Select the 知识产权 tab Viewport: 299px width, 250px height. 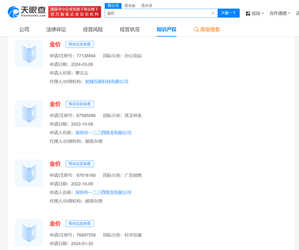click(x=167, y=29)
